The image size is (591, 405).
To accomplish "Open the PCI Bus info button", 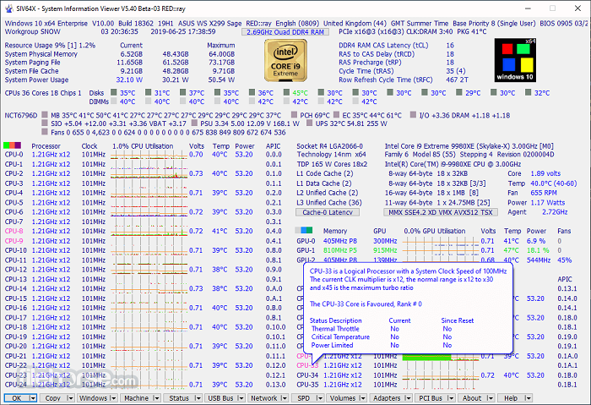I will (x=431, y=398).
